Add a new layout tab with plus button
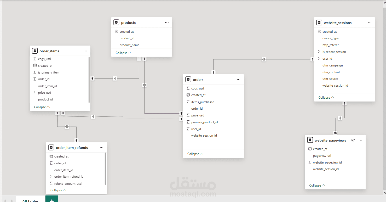 tap(52, 199)
